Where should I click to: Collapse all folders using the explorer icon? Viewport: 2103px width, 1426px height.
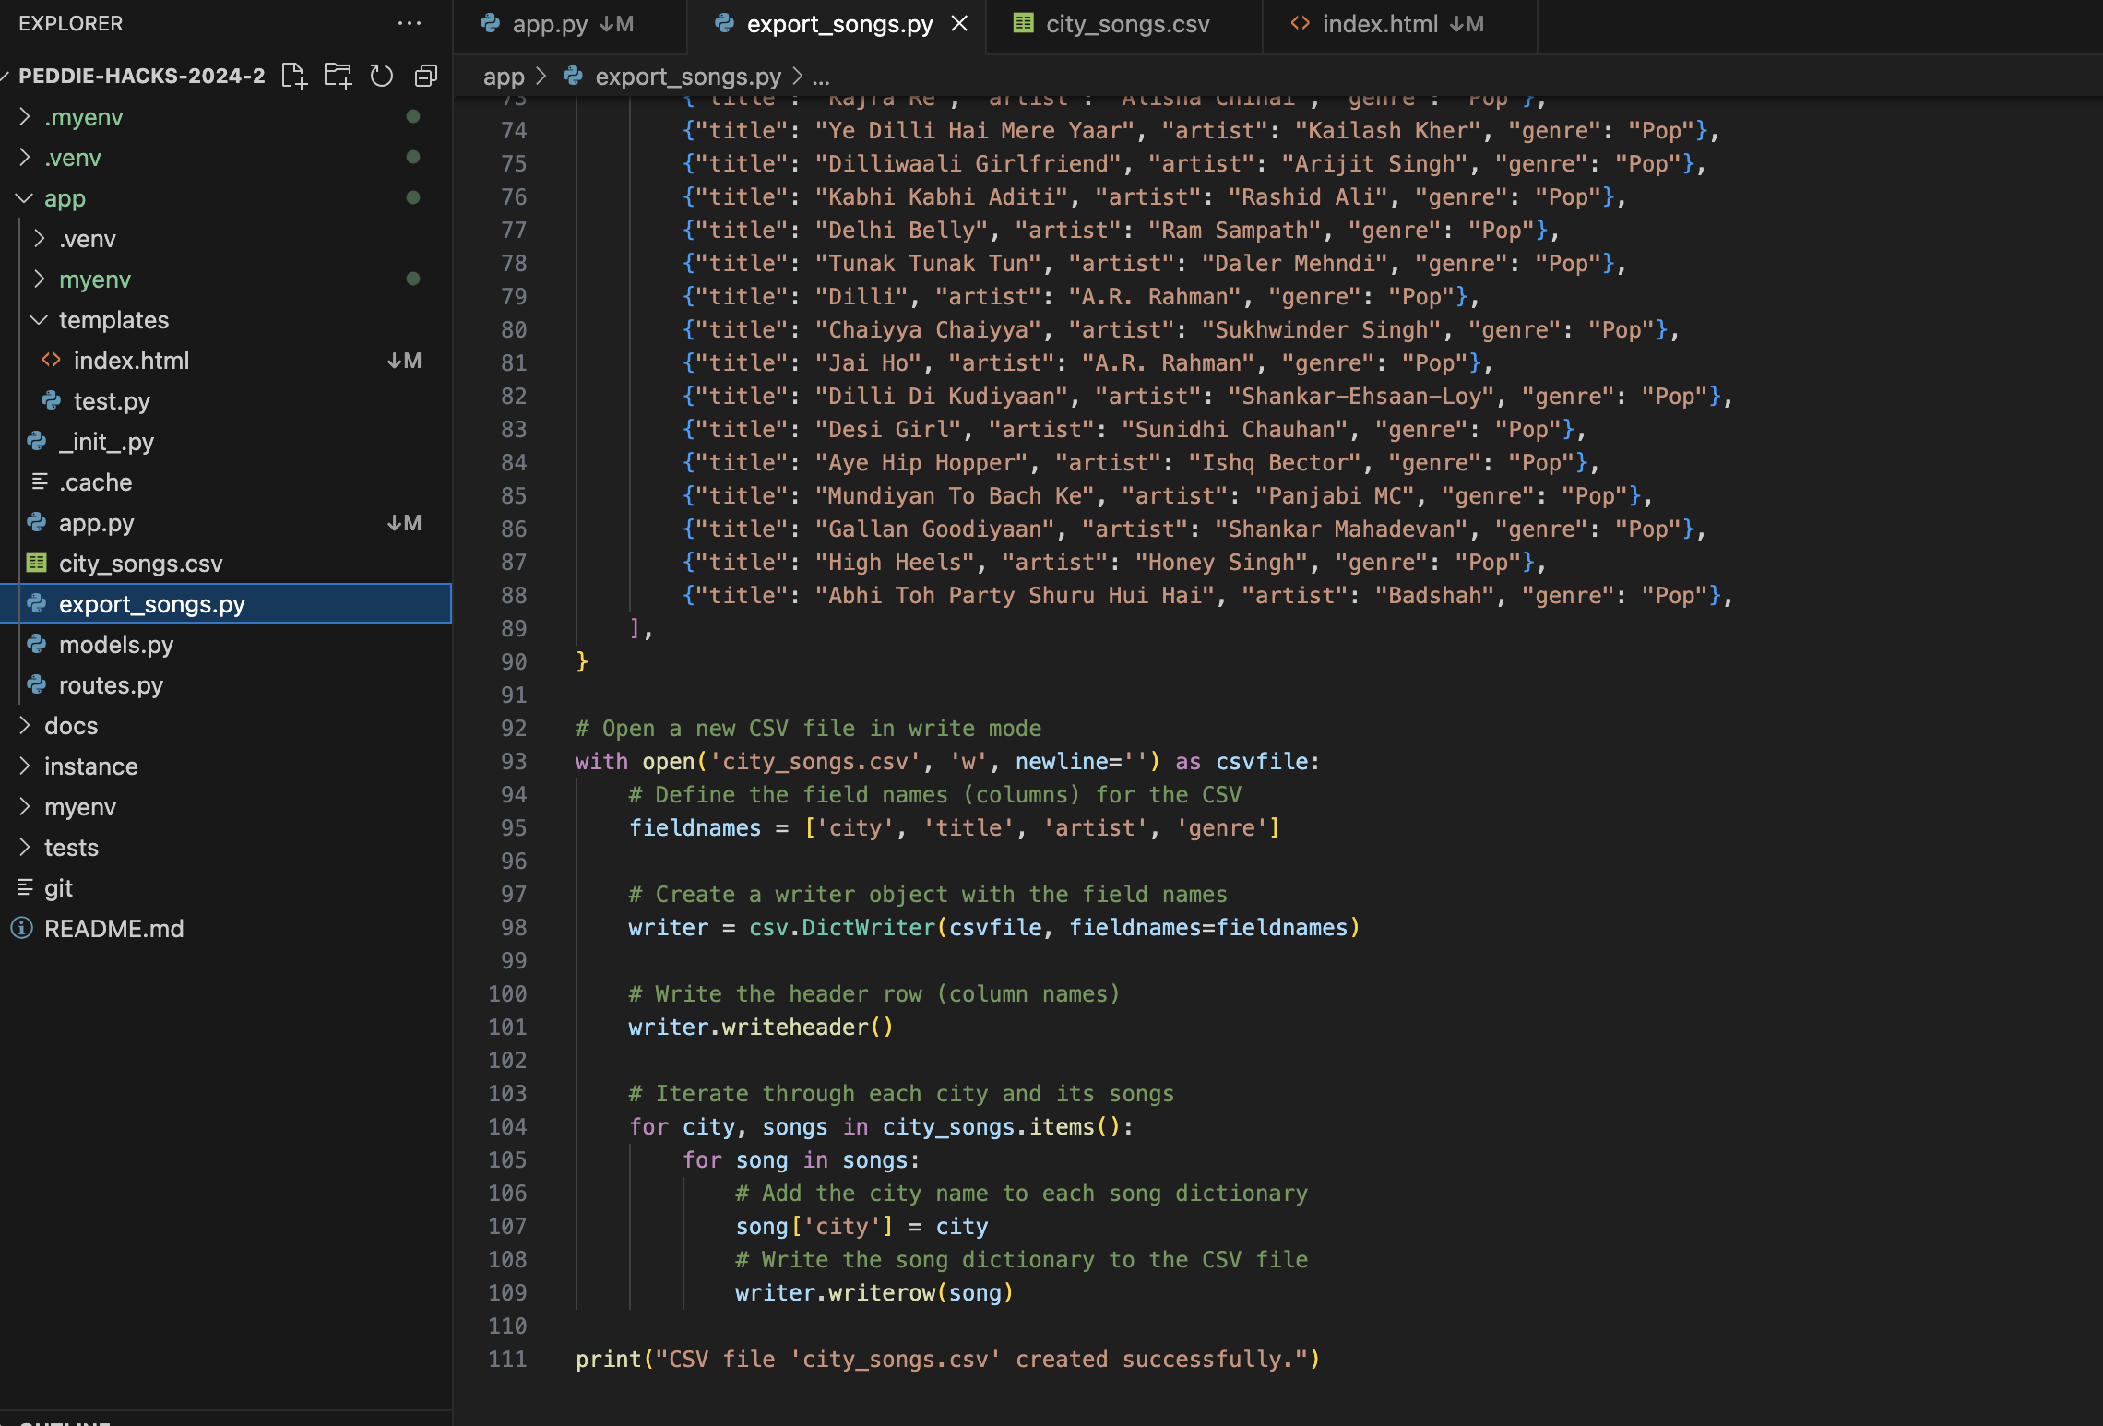coord(426,76)
